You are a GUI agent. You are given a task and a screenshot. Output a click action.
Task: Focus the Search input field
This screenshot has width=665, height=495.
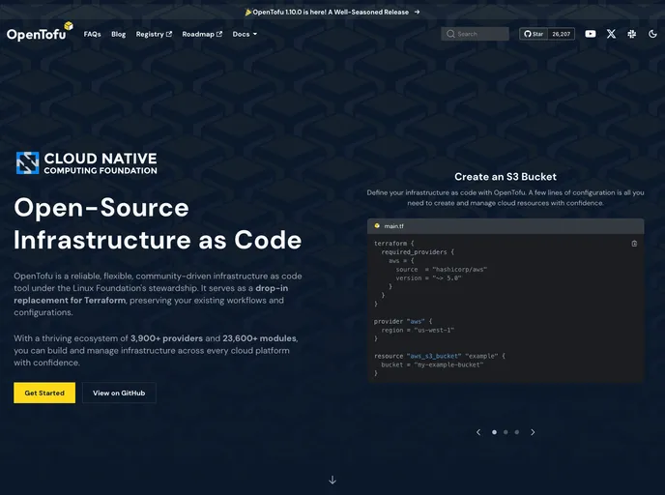click(x=475, y=34)
